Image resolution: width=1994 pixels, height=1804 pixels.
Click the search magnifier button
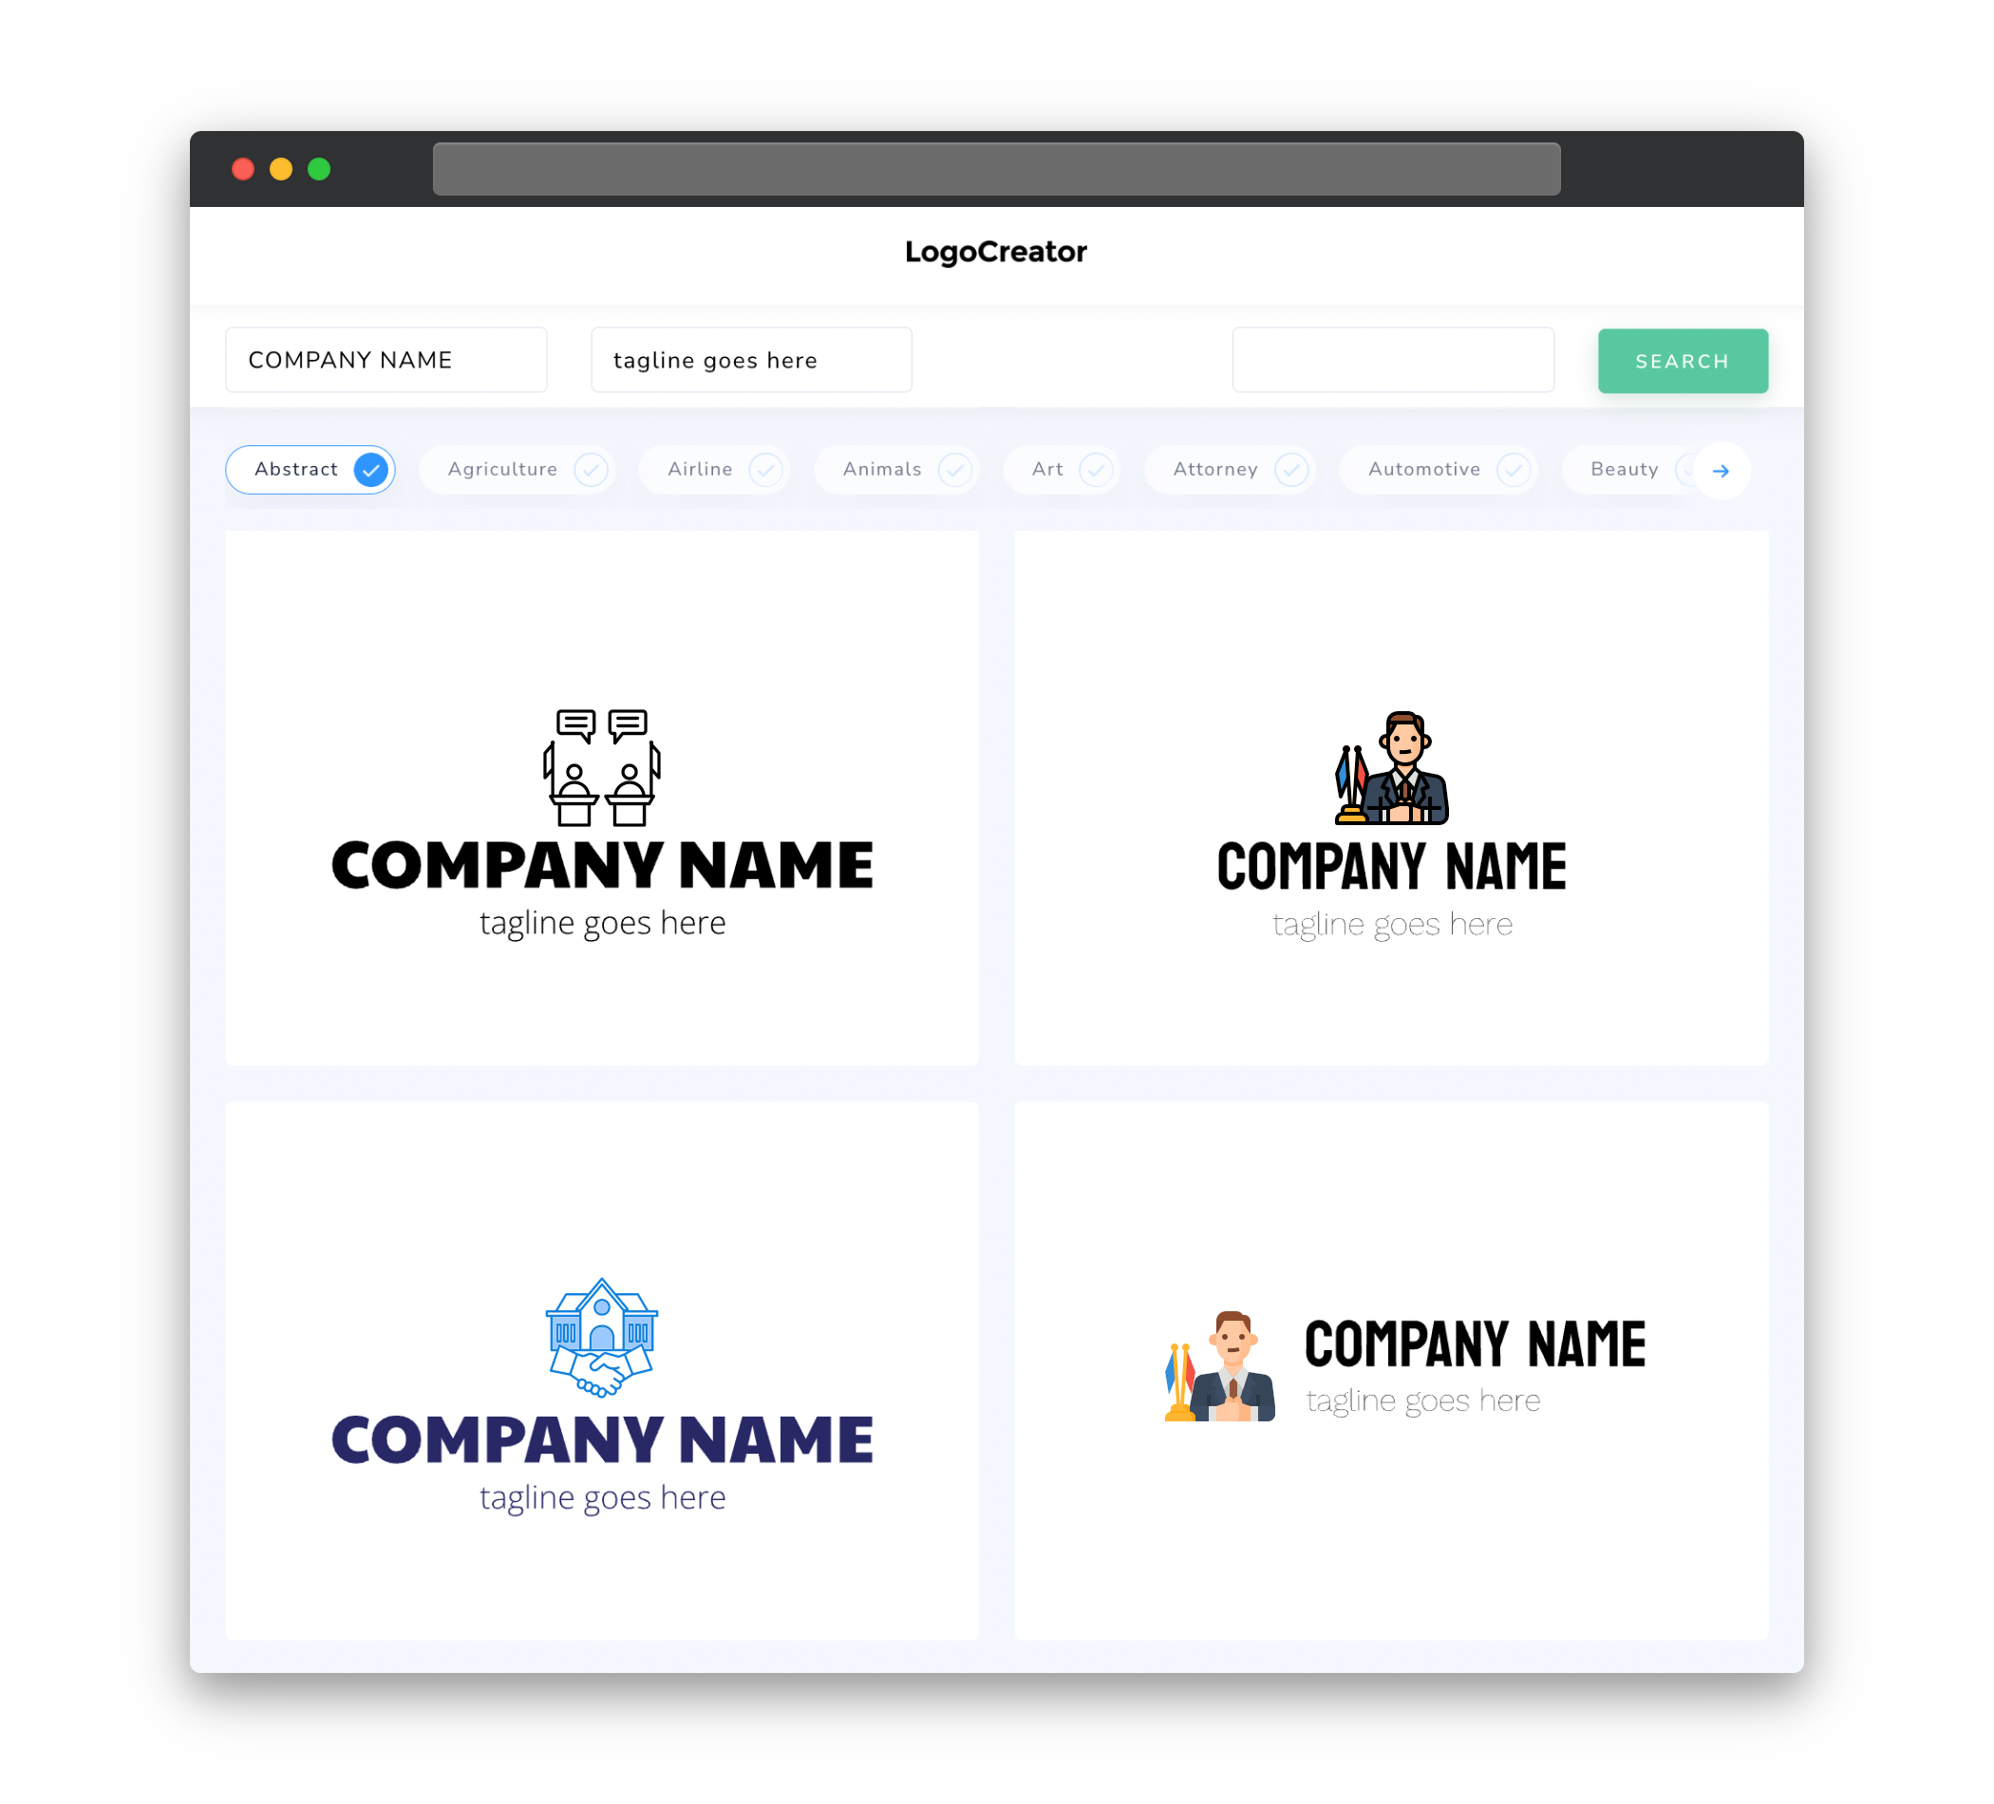tap(1682, 360)
